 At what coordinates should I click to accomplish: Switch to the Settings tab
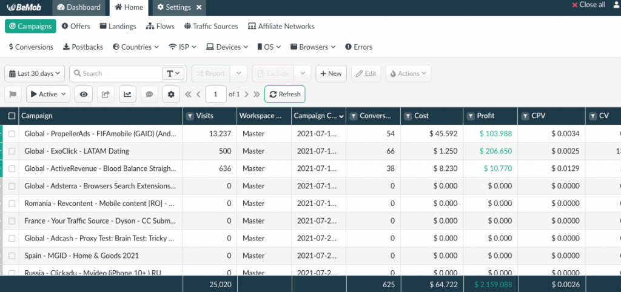pyautogui.click(x=174, y=7)
